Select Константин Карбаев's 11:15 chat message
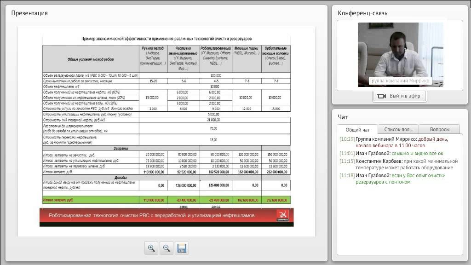The height and width of the screenshot is (265, 471). click(399, 164)
